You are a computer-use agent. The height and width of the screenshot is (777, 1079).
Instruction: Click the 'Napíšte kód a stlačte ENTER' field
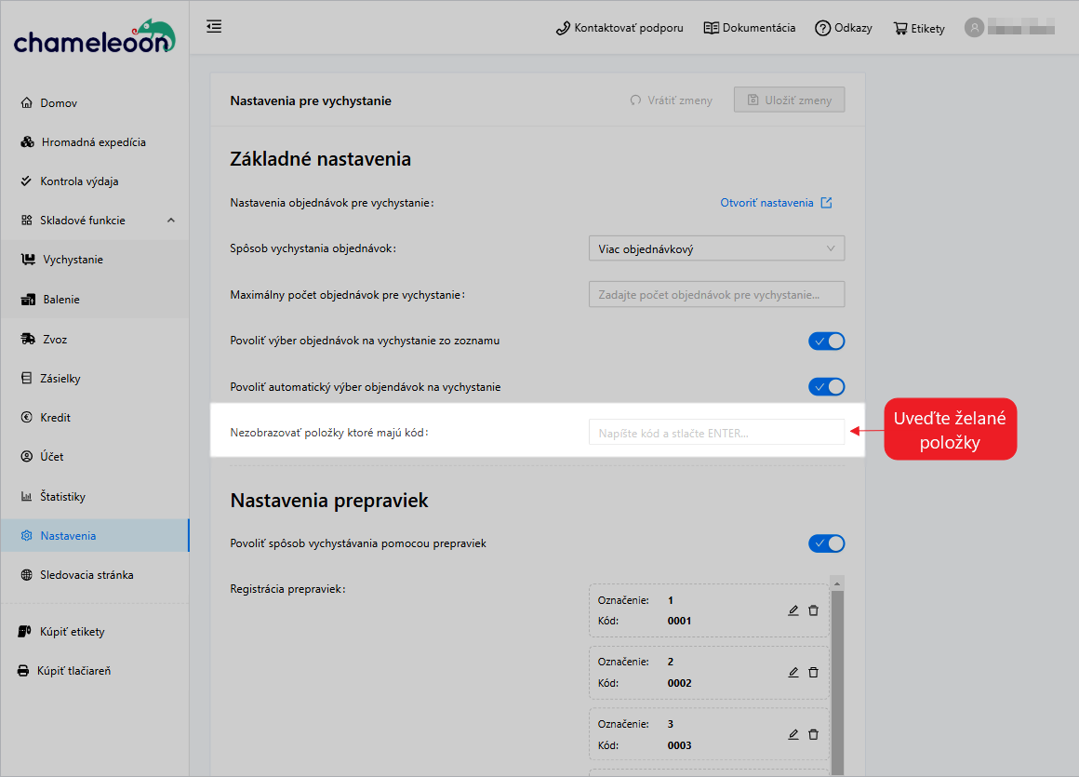click(x=716, y=433)
